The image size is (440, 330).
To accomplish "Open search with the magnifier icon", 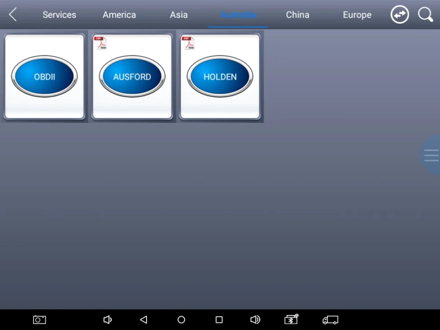I will tap(425, 15).
